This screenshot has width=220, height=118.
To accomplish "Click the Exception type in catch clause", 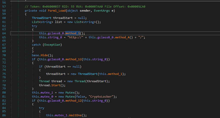I will [x=53, y=45].
